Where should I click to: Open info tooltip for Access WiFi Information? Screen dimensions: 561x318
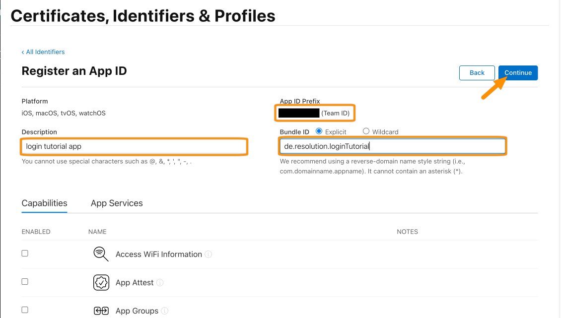[x=208, y=254]
